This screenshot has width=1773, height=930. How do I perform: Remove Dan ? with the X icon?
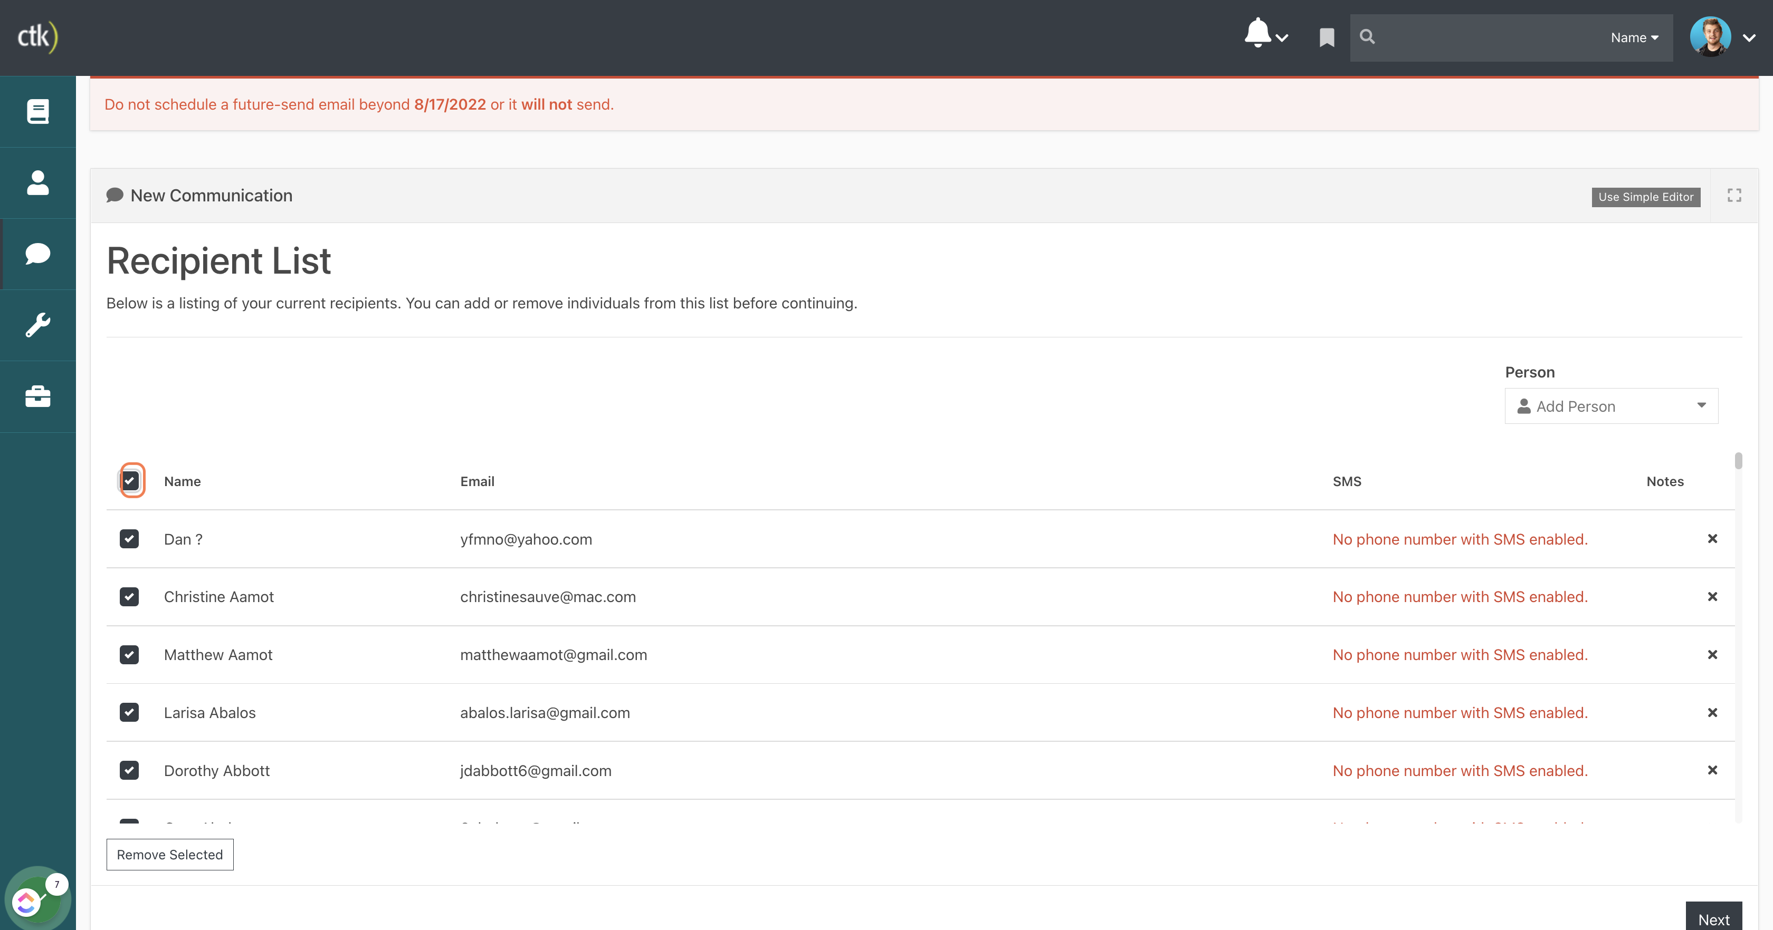point(1712,539)
